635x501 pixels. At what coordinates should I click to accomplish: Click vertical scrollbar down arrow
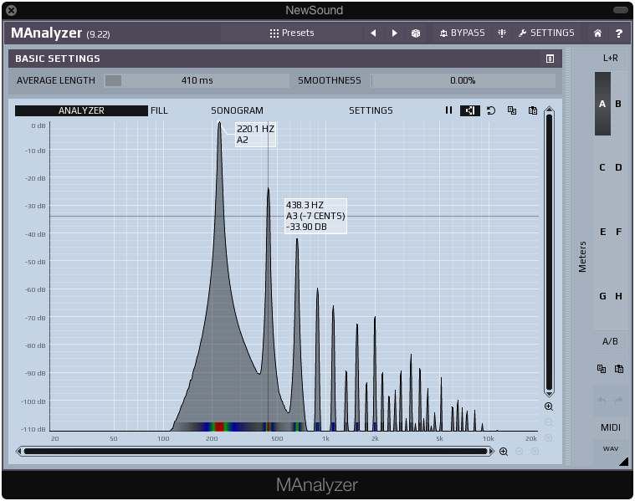(x=549, y=394)
